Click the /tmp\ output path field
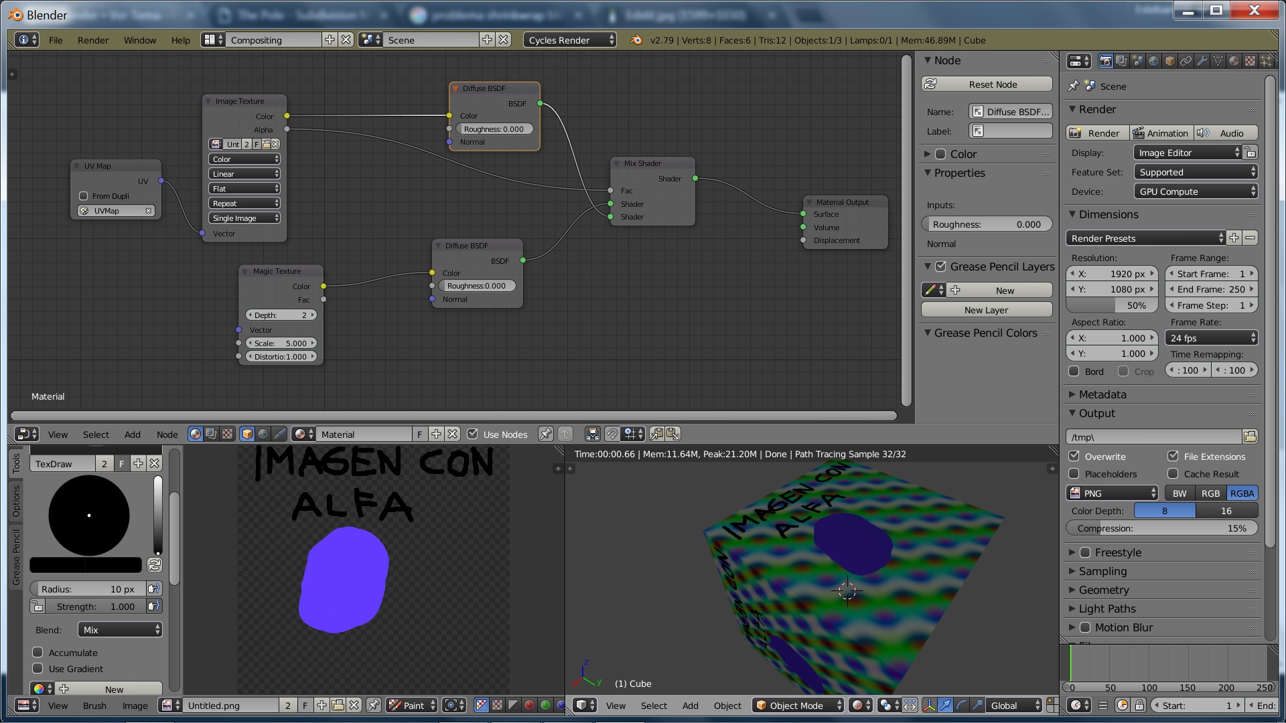The image size is (1286, 723). click(x=1153, y=437)
